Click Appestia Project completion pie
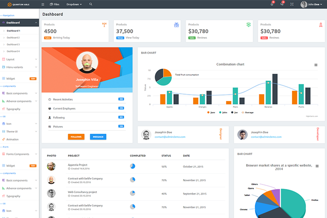 pos(132,166)
